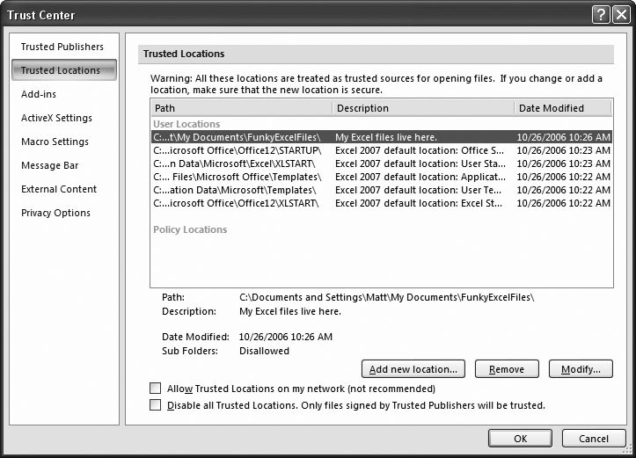The image size is (636, 458).
Task: Switch to Add-ins settings
Action: pos(39,94)
